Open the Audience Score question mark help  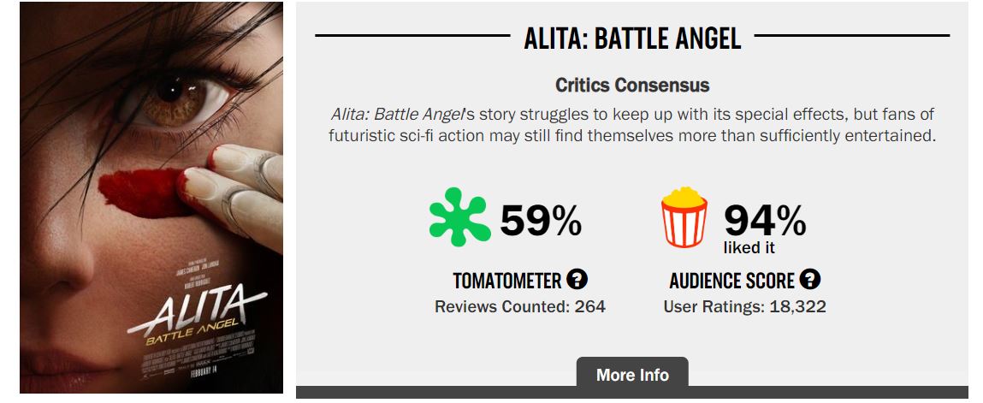coord(810,280)
